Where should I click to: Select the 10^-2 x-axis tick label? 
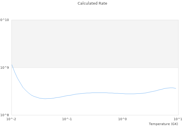11,119
